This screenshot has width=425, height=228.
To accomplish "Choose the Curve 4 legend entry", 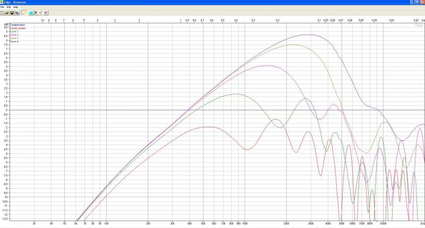I will pos(14,41).
